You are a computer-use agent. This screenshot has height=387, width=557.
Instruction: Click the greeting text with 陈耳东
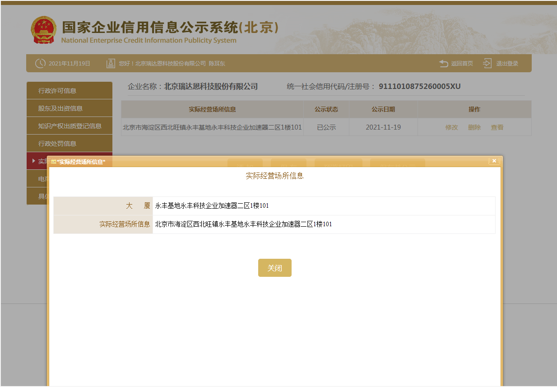[172, 64]
